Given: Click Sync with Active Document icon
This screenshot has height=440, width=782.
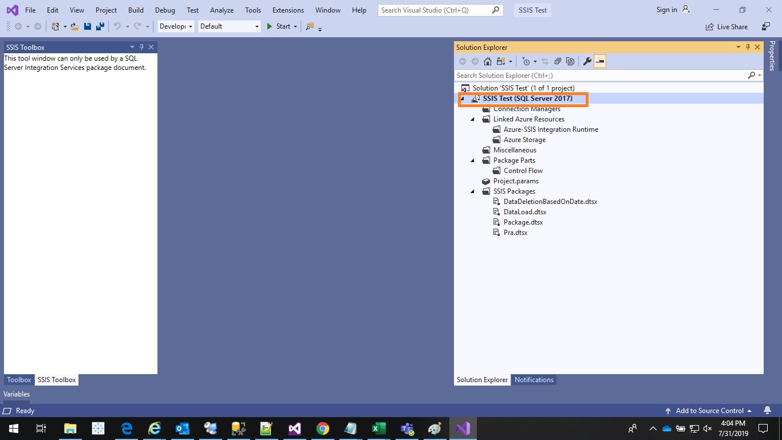Looking at the screenshot, I should 545,61.
